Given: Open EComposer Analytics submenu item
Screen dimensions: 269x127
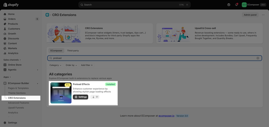Looking at the screenshot, I should pos(13,113).
